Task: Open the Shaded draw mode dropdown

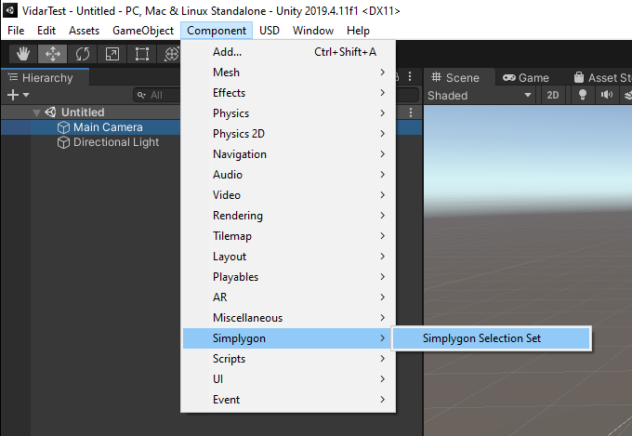Action: (x=479, y=95)
